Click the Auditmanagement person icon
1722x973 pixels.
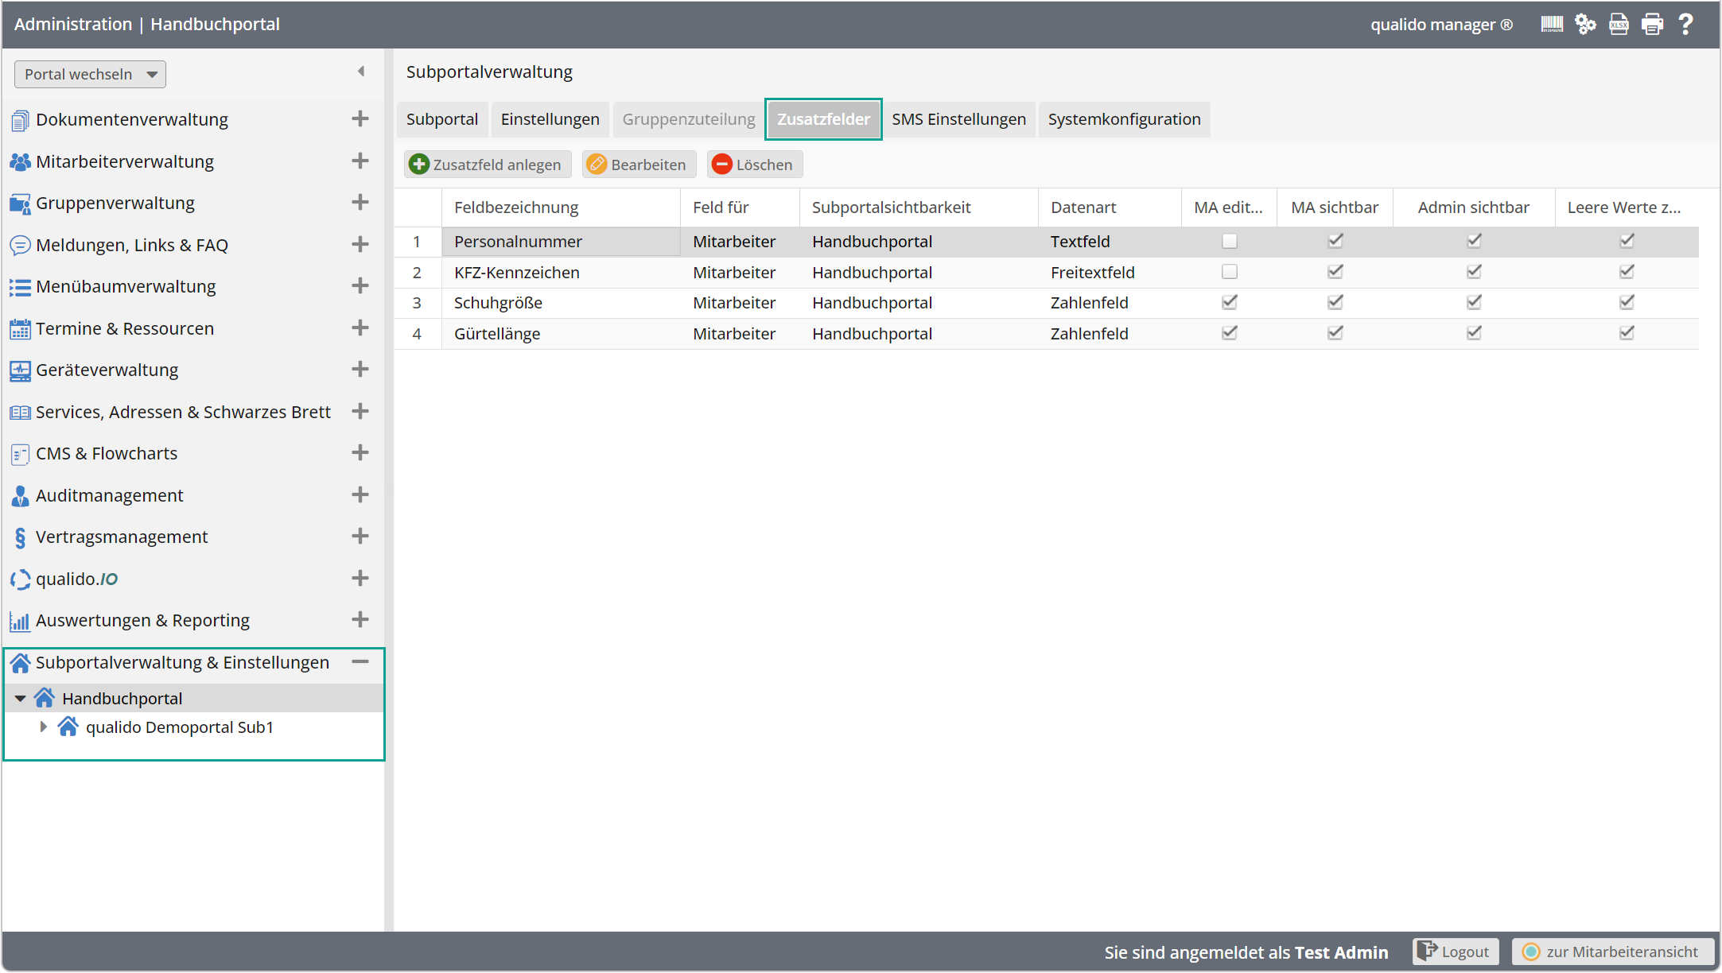point(20,495)
